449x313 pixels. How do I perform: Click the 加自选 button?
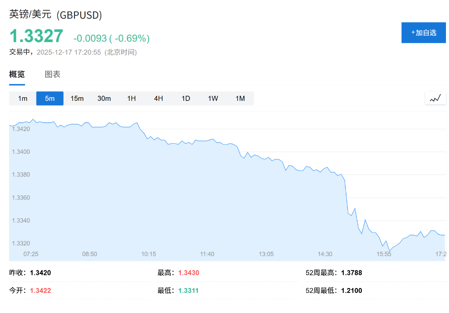point(423,32)
